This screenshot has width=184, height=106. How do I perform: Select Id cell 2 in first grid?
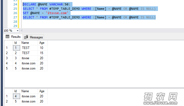pyautogui.click(x=17, y=53)
